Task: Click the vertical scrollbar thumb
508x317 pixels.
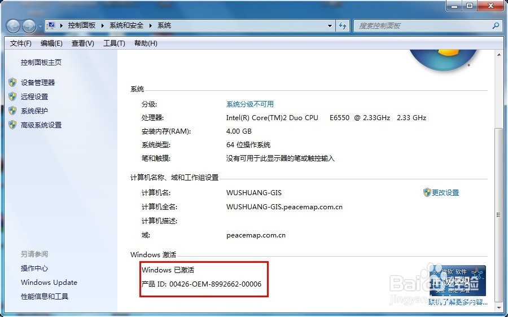Action: 498,214
